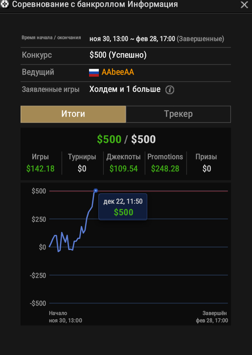Click the Турниры $0 stat
The image size is (252, 355).
click(x=82, y=163)
